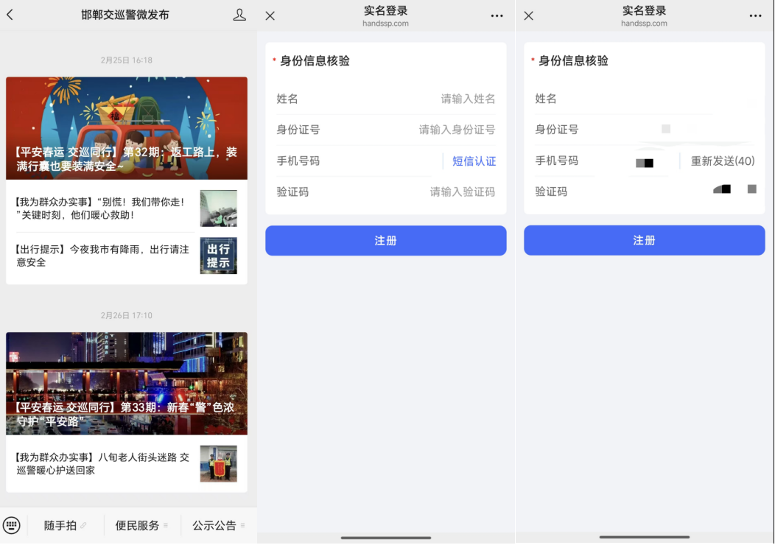The height and width of the screenshot is (545, 775).
Task: Close the 实名登录 page showing 短信认证
Action: pyautogui.click(x=270, y=15)
